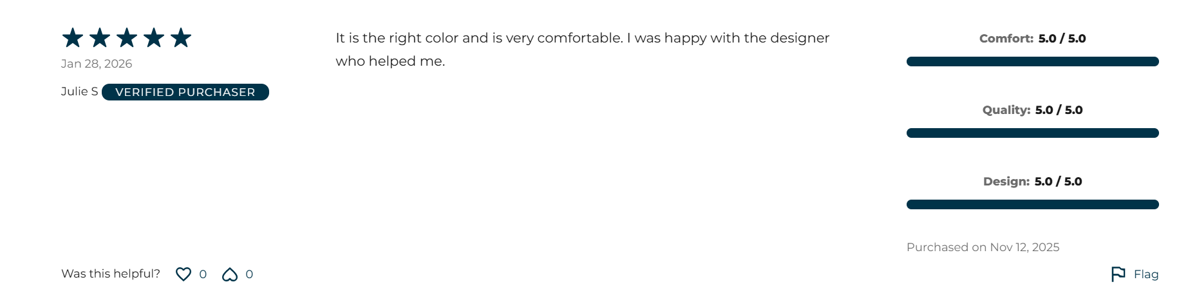Click the helpful count beside the heart
The image size is (1179, 293).
coord(203,274)
